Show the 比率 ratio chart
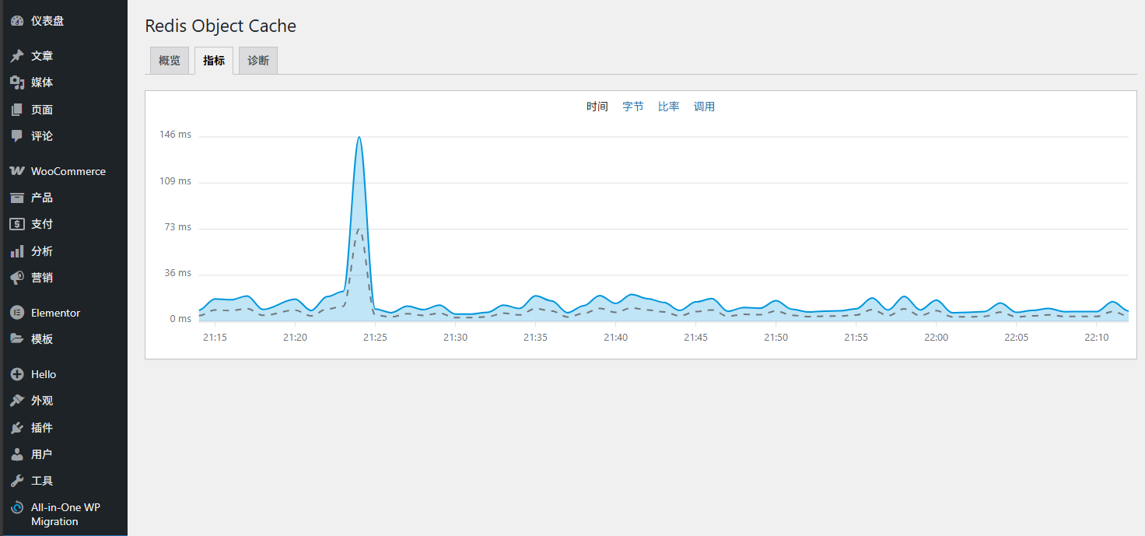The image size is (1145, 536). click(x=669, y=107)
